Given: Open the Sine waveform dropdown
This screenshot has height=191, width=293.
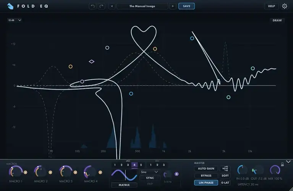Looking at the screenshot, I should tap(150, 172).
